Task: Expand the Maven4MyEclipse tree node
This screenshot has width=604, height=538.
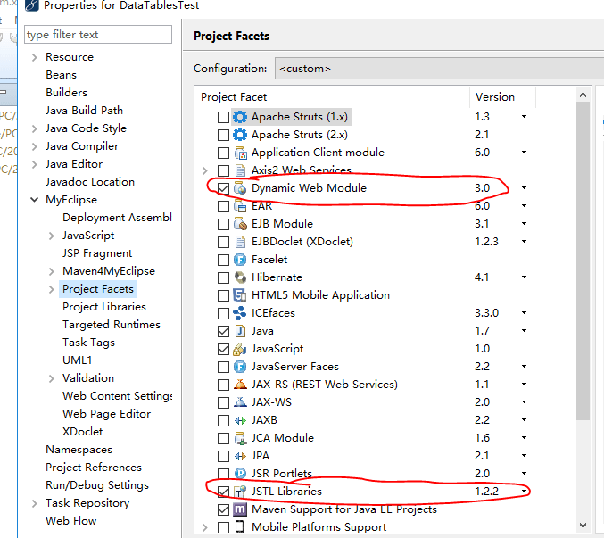Action: point(51,271)
